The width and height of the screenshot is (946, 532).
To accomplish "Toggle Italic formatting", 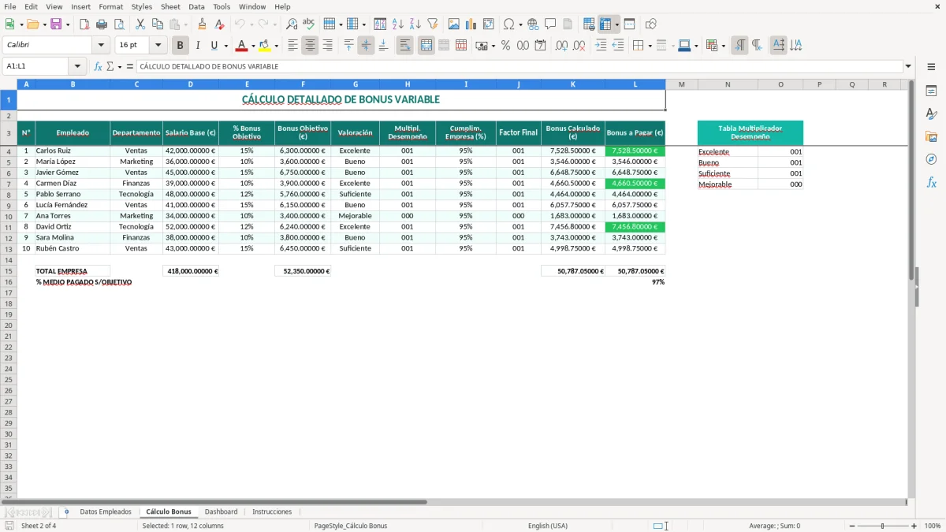I will pyautogui.click(x=198, y=46).
